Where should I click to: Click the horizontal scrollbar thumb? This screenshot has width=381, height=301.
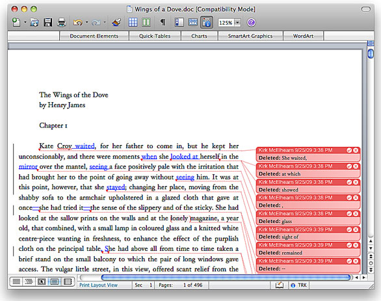(x=226, y=278)
